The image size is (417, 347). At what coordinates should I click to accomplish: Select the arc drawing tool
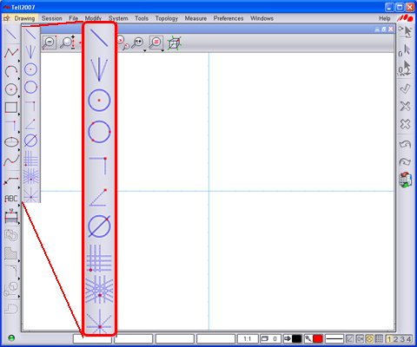[x=11, y=71]
